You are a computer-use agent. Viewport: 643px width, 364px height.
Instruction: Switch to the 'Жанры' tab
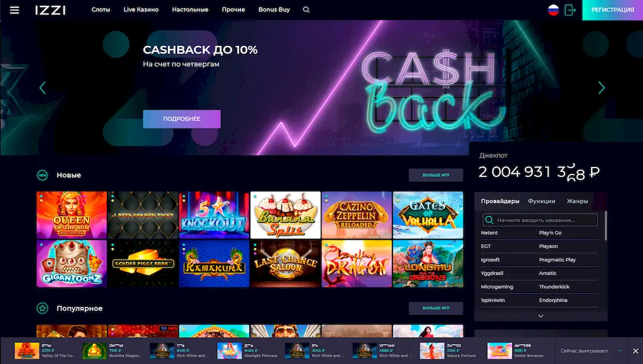[578, 201]
